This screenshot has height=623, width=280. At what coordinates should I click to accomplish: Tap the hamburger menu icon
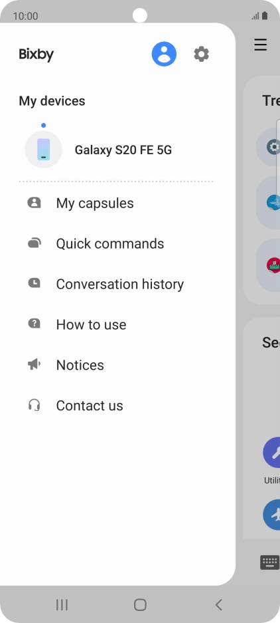(261, 45)
